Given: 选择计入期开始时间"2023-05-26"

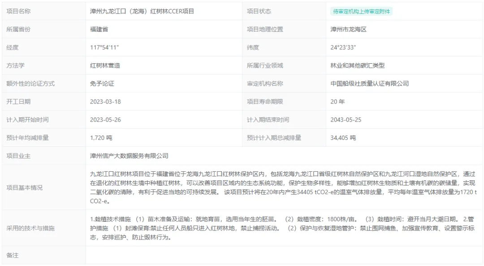Looking at the screenshot, I should [102, 120].
